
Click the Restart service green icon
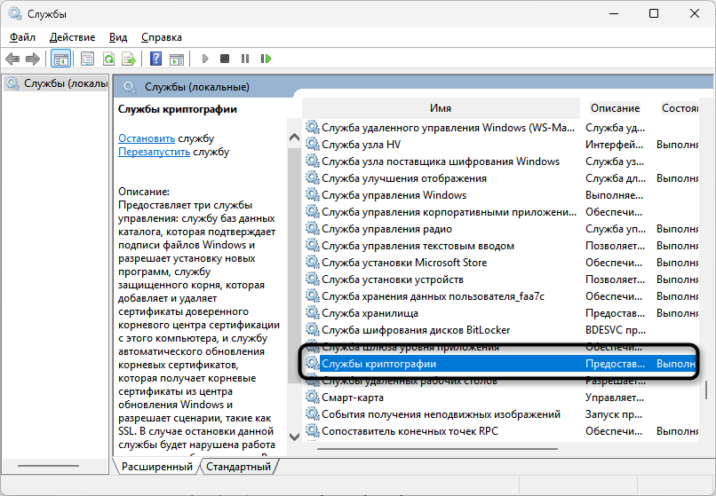266,59
